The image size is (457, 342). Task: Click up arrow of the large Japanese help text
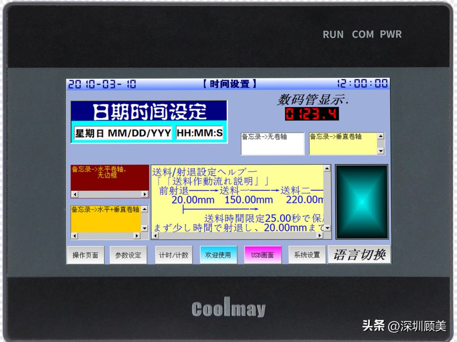click(x=327, y=169)
